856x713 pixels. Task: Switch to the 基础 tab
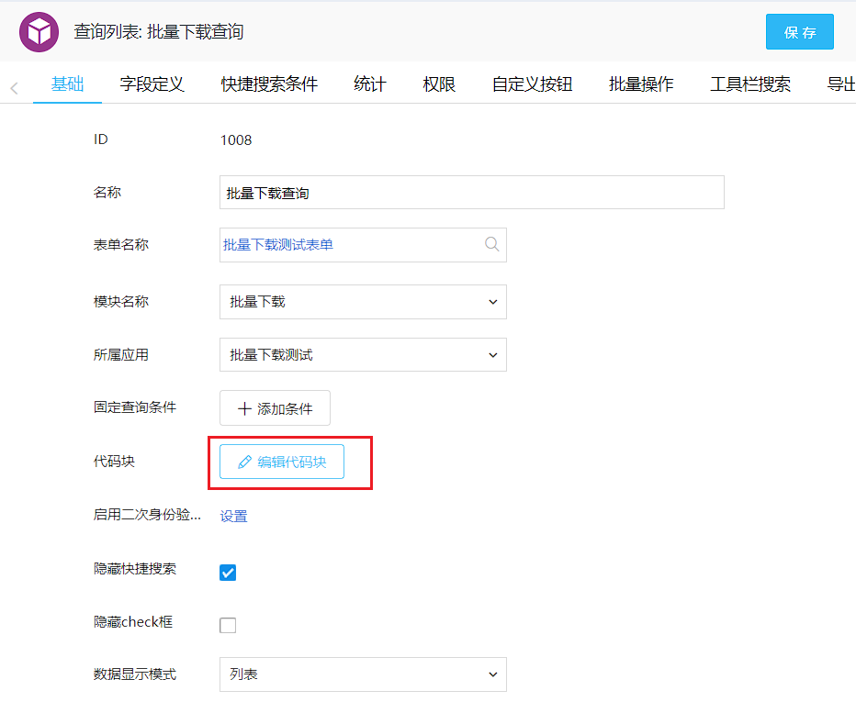coord(68,84)
